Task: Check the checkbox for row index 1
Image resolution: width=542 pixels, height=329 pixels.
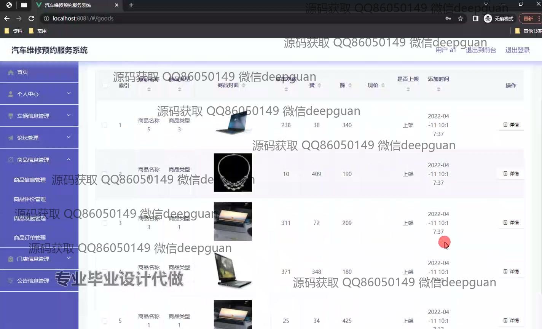Action: [x=105, y=125]
